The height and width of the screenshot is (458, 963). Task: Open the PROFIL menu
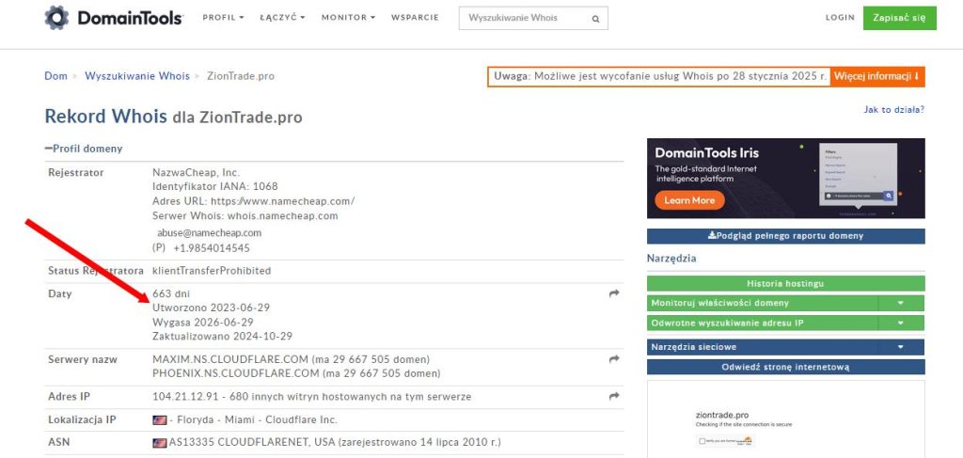click(x=223, y=18)
